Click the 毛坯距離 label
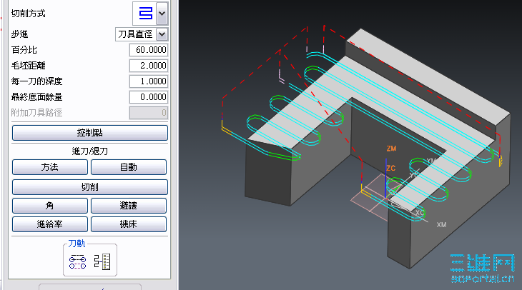The width and height of the screenshot is (522, 290). click(29, 66)
